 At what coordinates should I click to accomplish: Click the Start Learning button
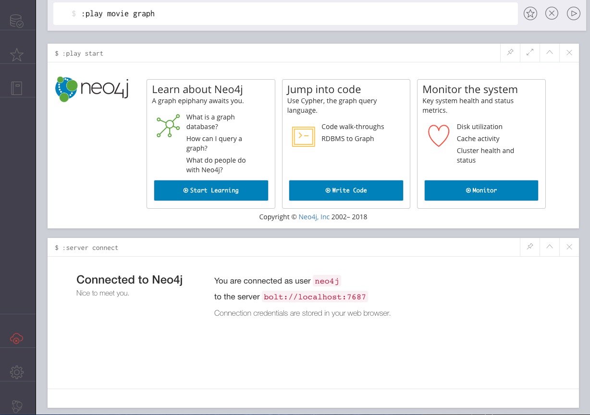pos(211,190)
